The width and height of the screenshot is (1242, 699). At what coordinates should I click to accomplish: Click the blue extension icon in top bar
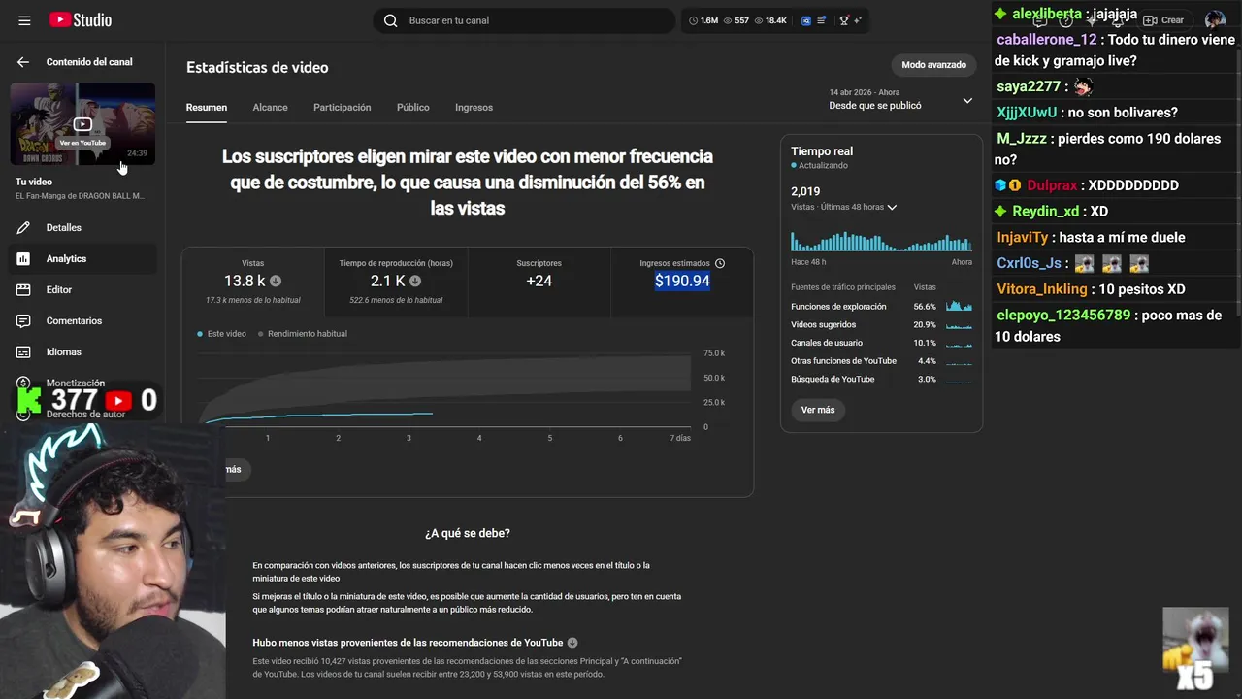[806, 20]
